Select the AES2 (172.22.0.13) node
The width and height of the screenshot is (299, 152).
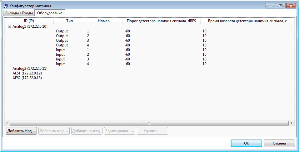click(x=27, y=78)
